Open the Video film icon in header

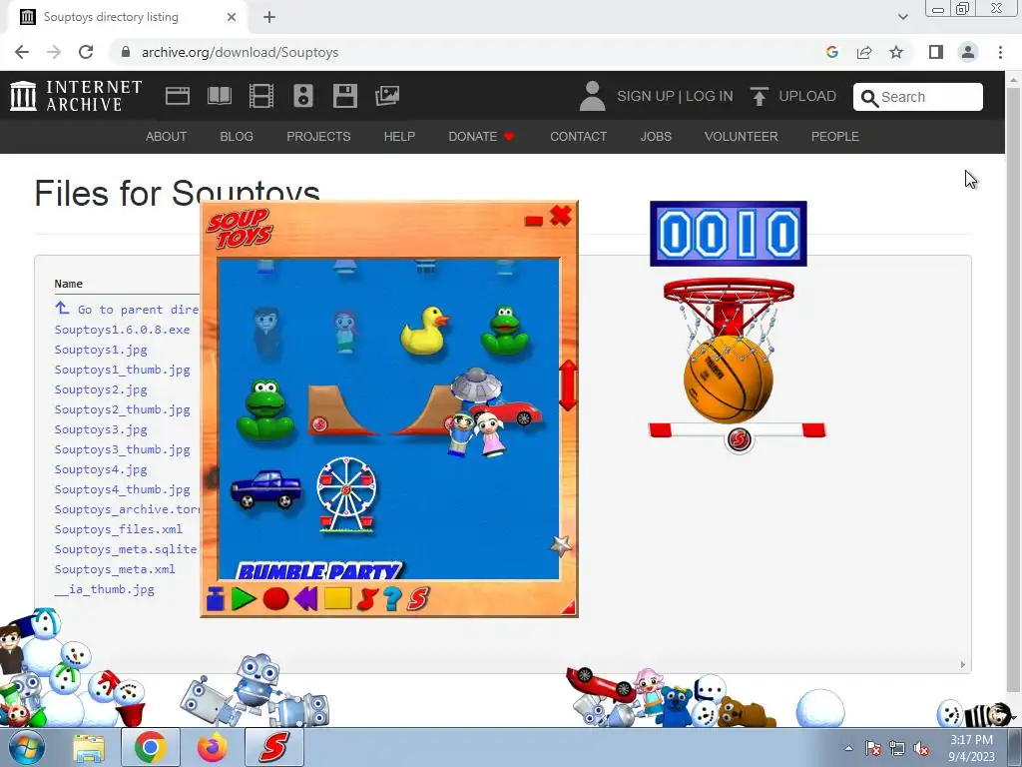click(261, 96)
